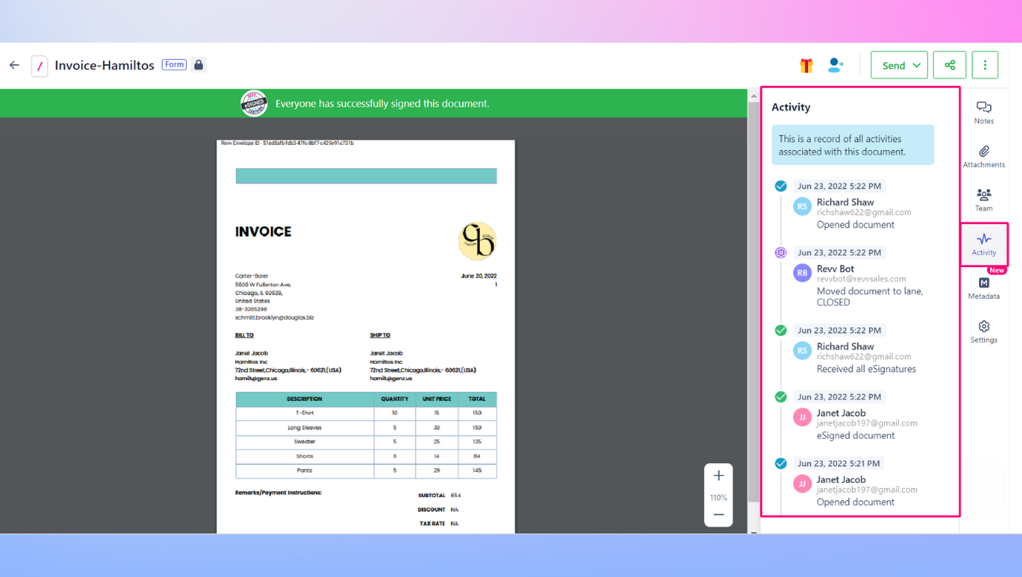This screenshot has width=1022, height=577.
Task: Click the signed seal badge on banner
Action: click(x=253, y=103)
